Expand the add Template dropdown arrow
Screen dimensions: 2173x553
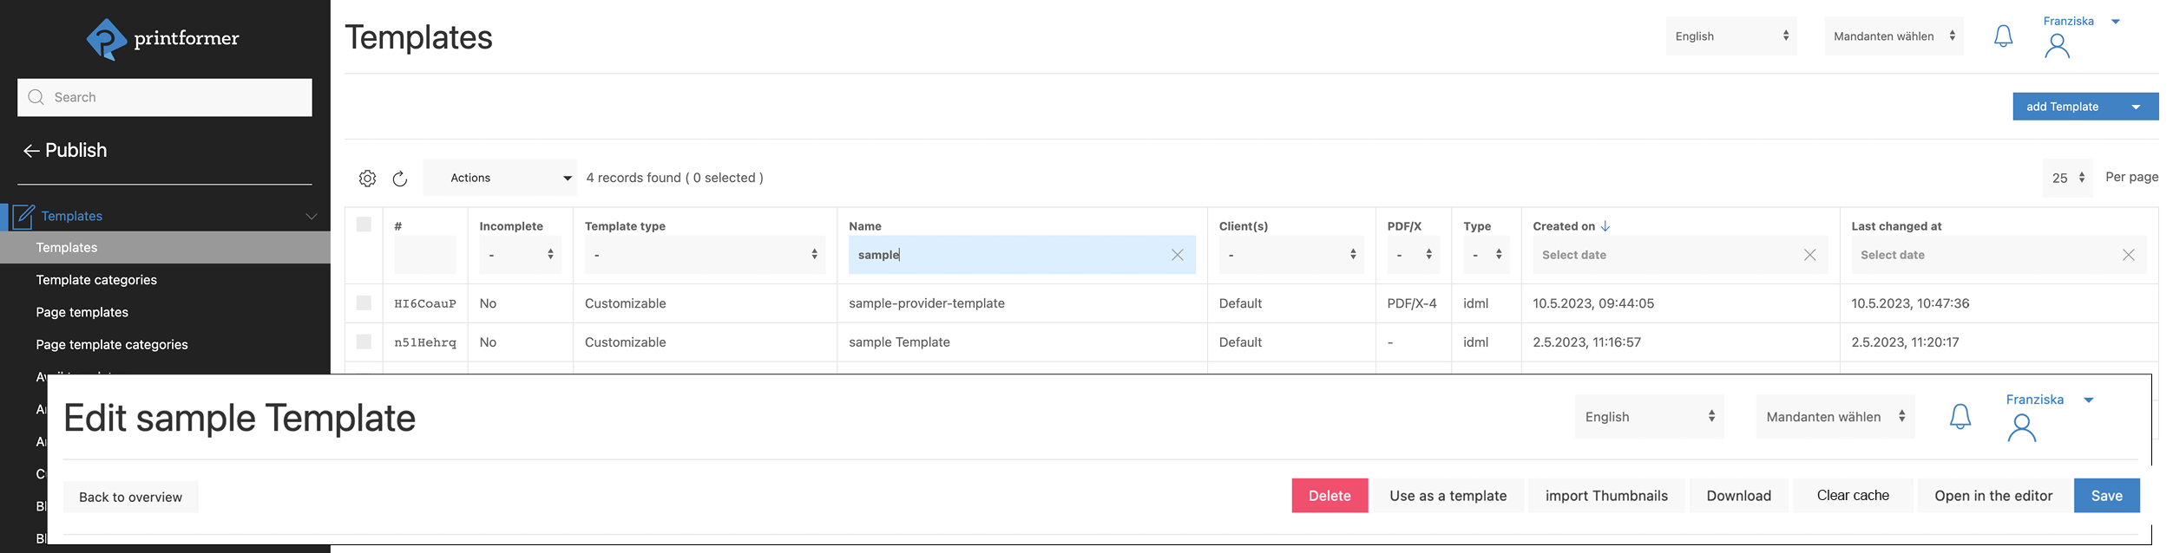(x=2136, y=107)
